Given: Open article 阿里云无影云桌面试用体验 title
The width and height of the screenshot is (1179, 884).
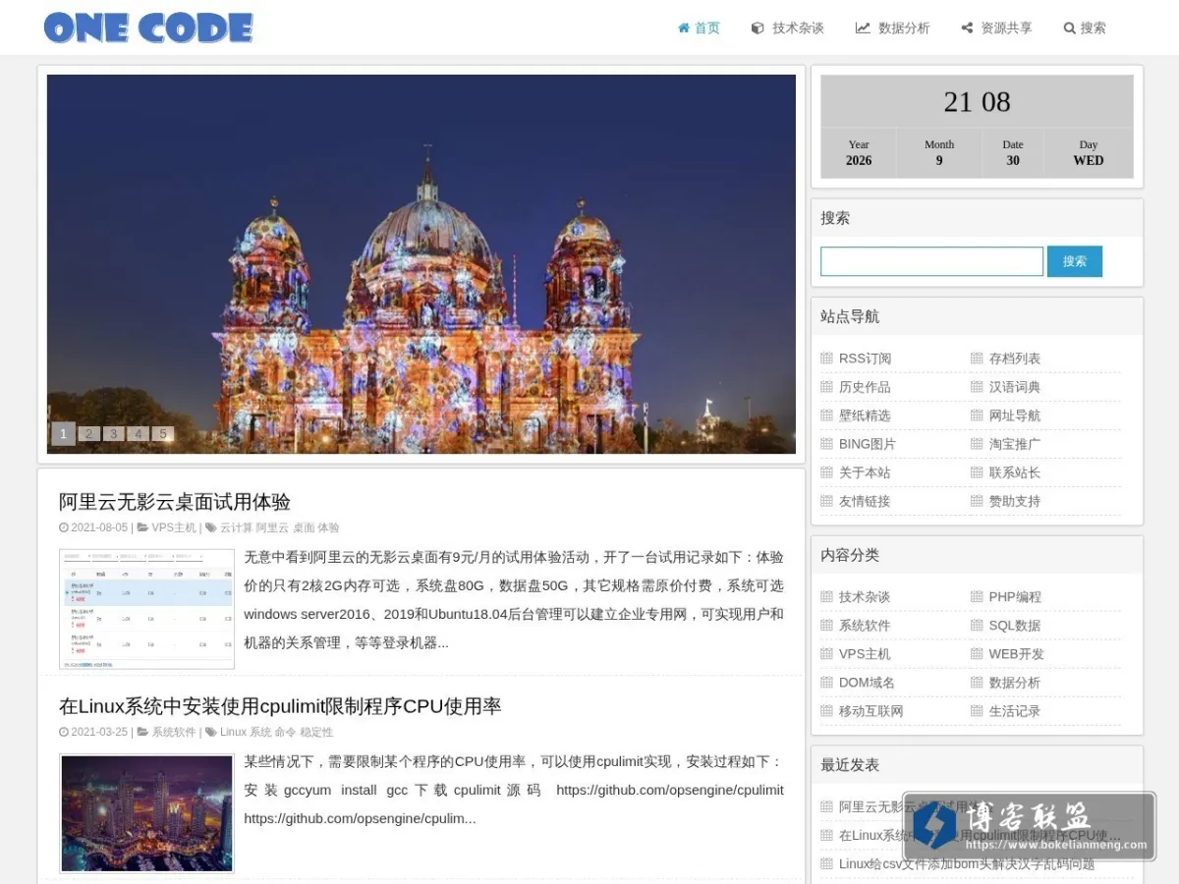Looking at the screenshot, I should point(175,502).
